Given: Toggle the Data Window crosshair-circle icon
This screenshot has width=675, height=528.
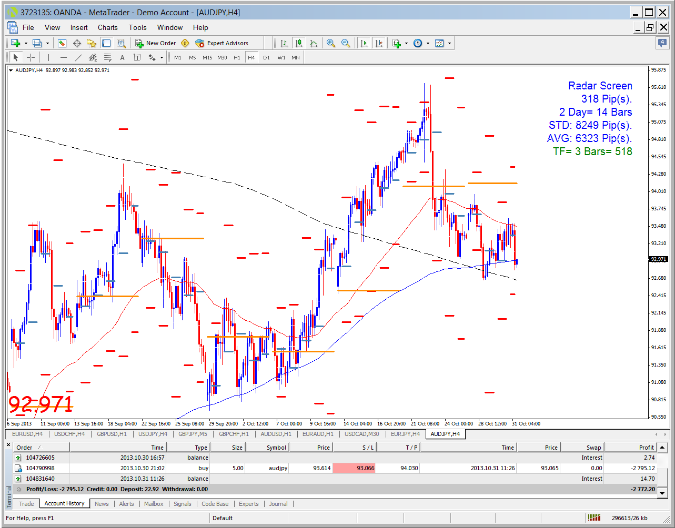Looking at the screenshot, I should [x=77, y=43].
